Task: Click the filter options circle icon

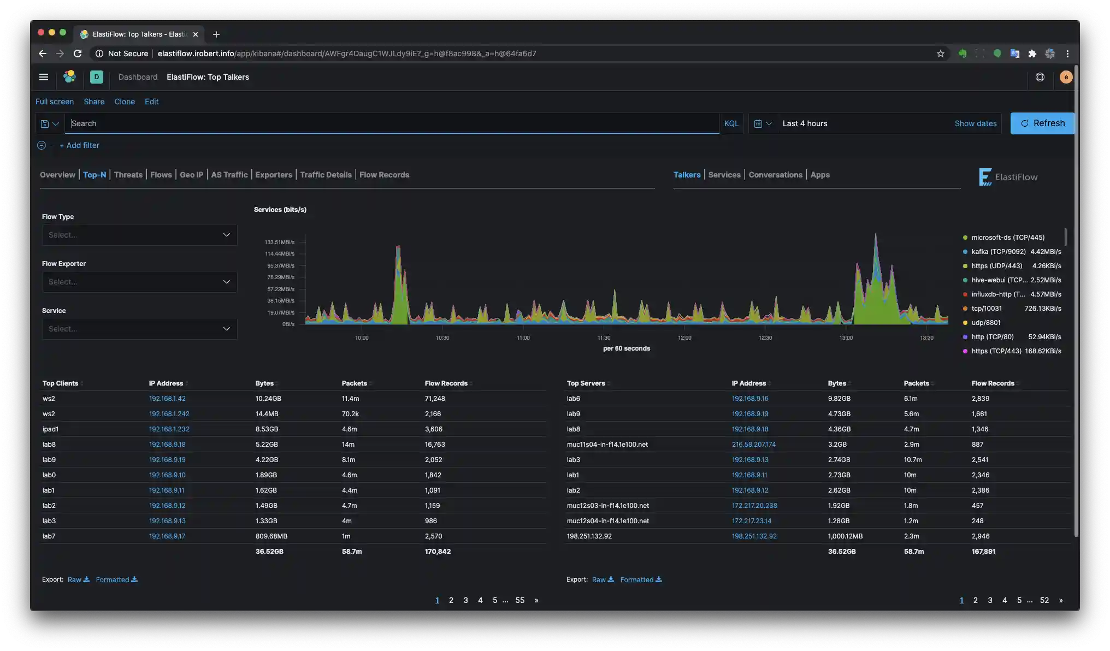Action: [x=42, y=145]
